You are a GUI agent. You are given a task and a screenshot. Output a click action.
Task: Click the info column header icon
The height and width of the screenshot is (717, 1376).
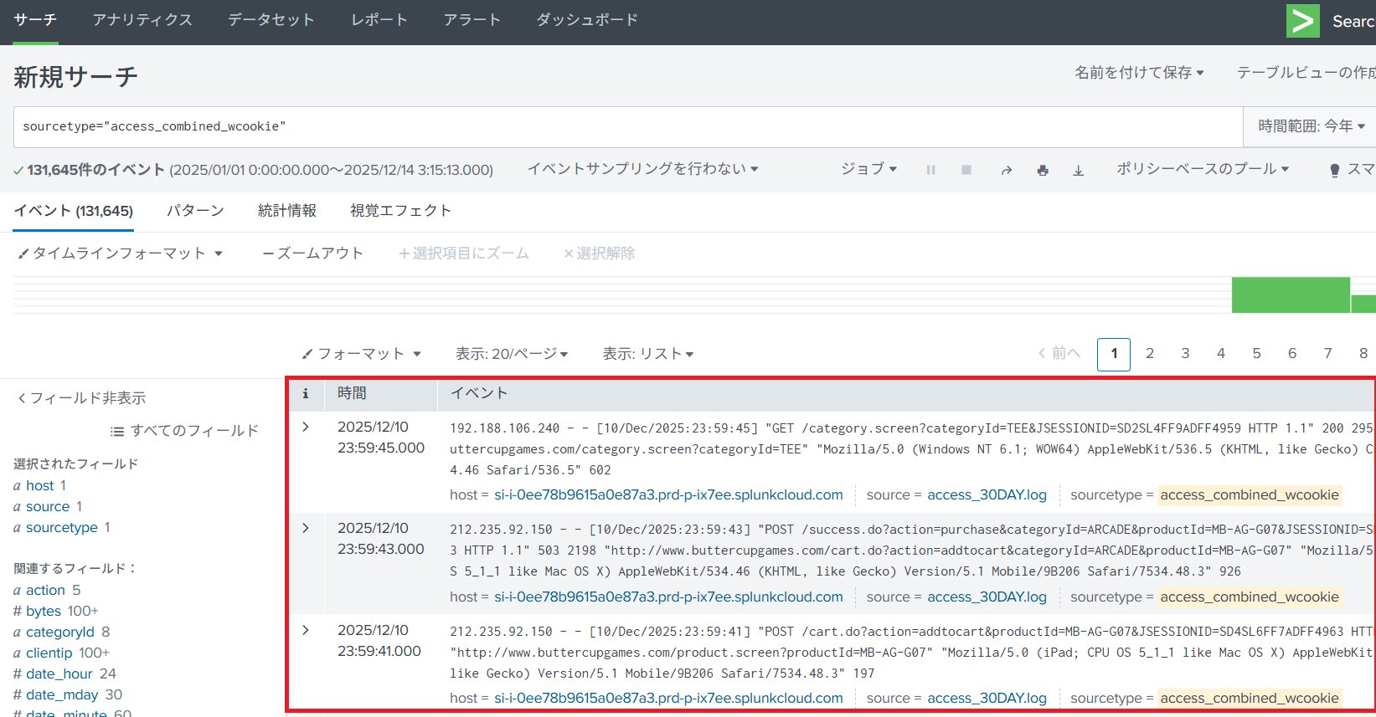(306, 393)
